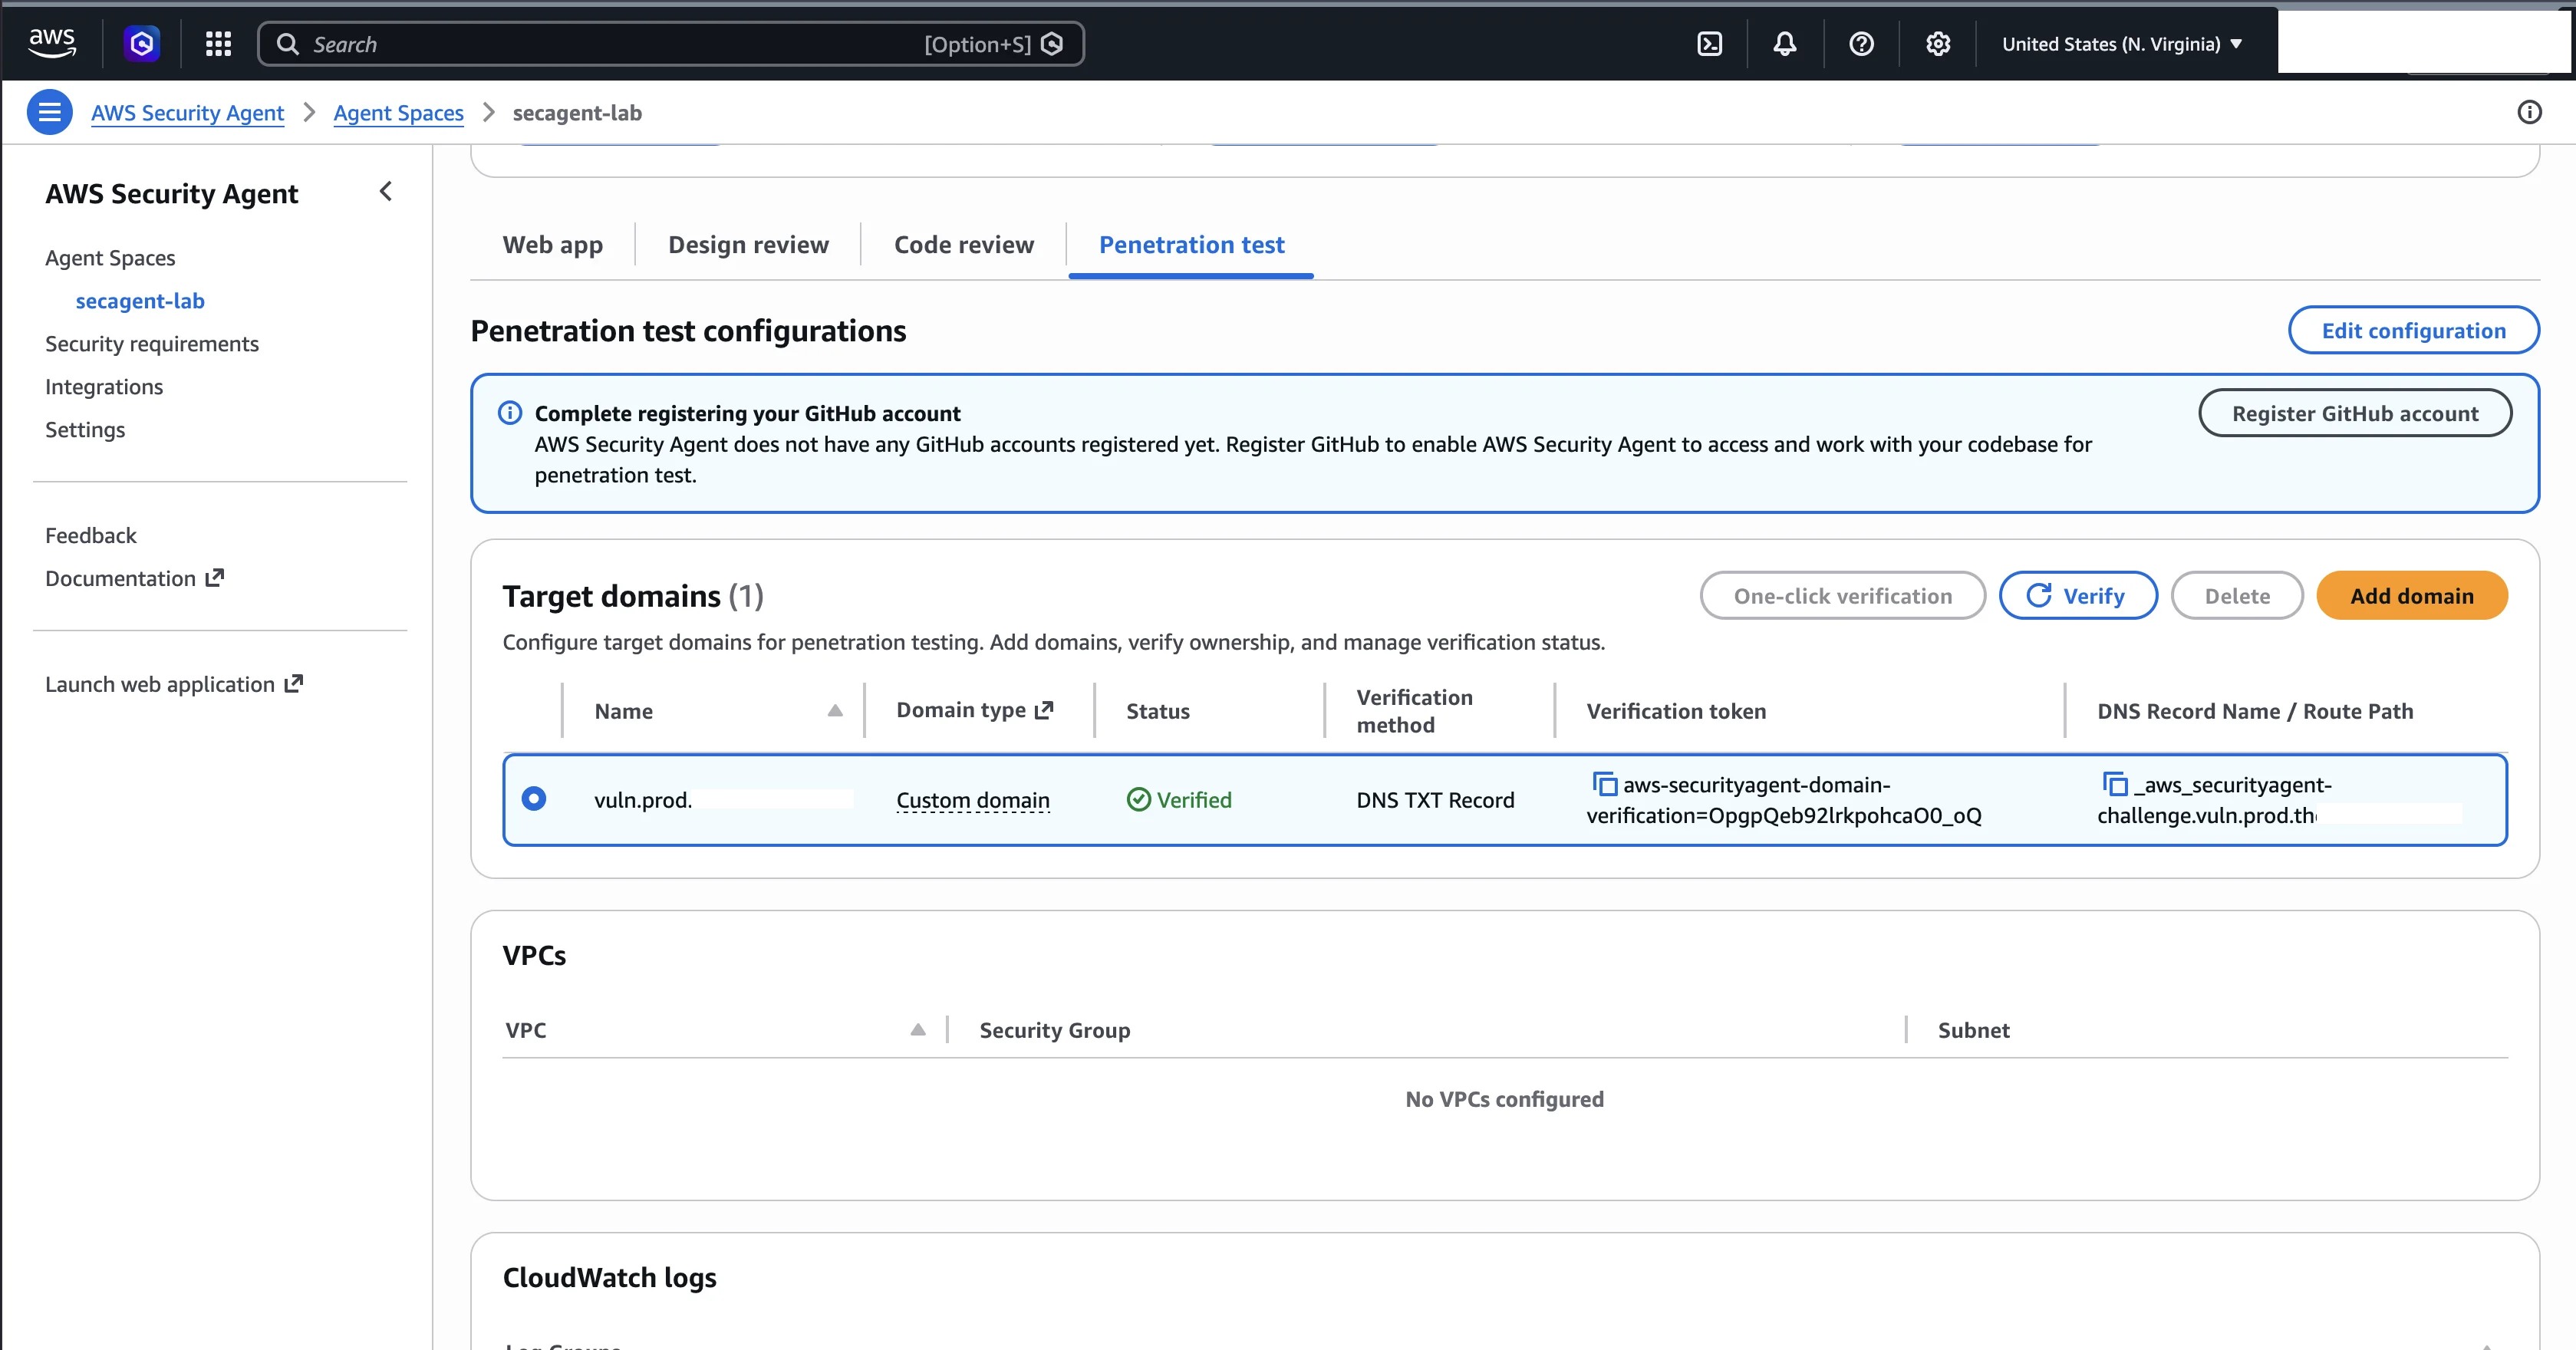Click the Security Group column header
Viewport: 2576px width, 1350px height.
[1055, 1030]
